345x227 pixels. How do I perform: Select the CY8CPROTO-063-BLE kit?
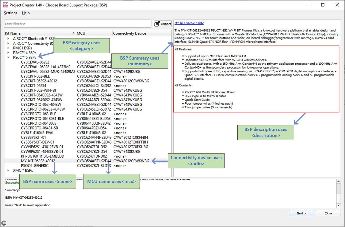tap(38, 114)
